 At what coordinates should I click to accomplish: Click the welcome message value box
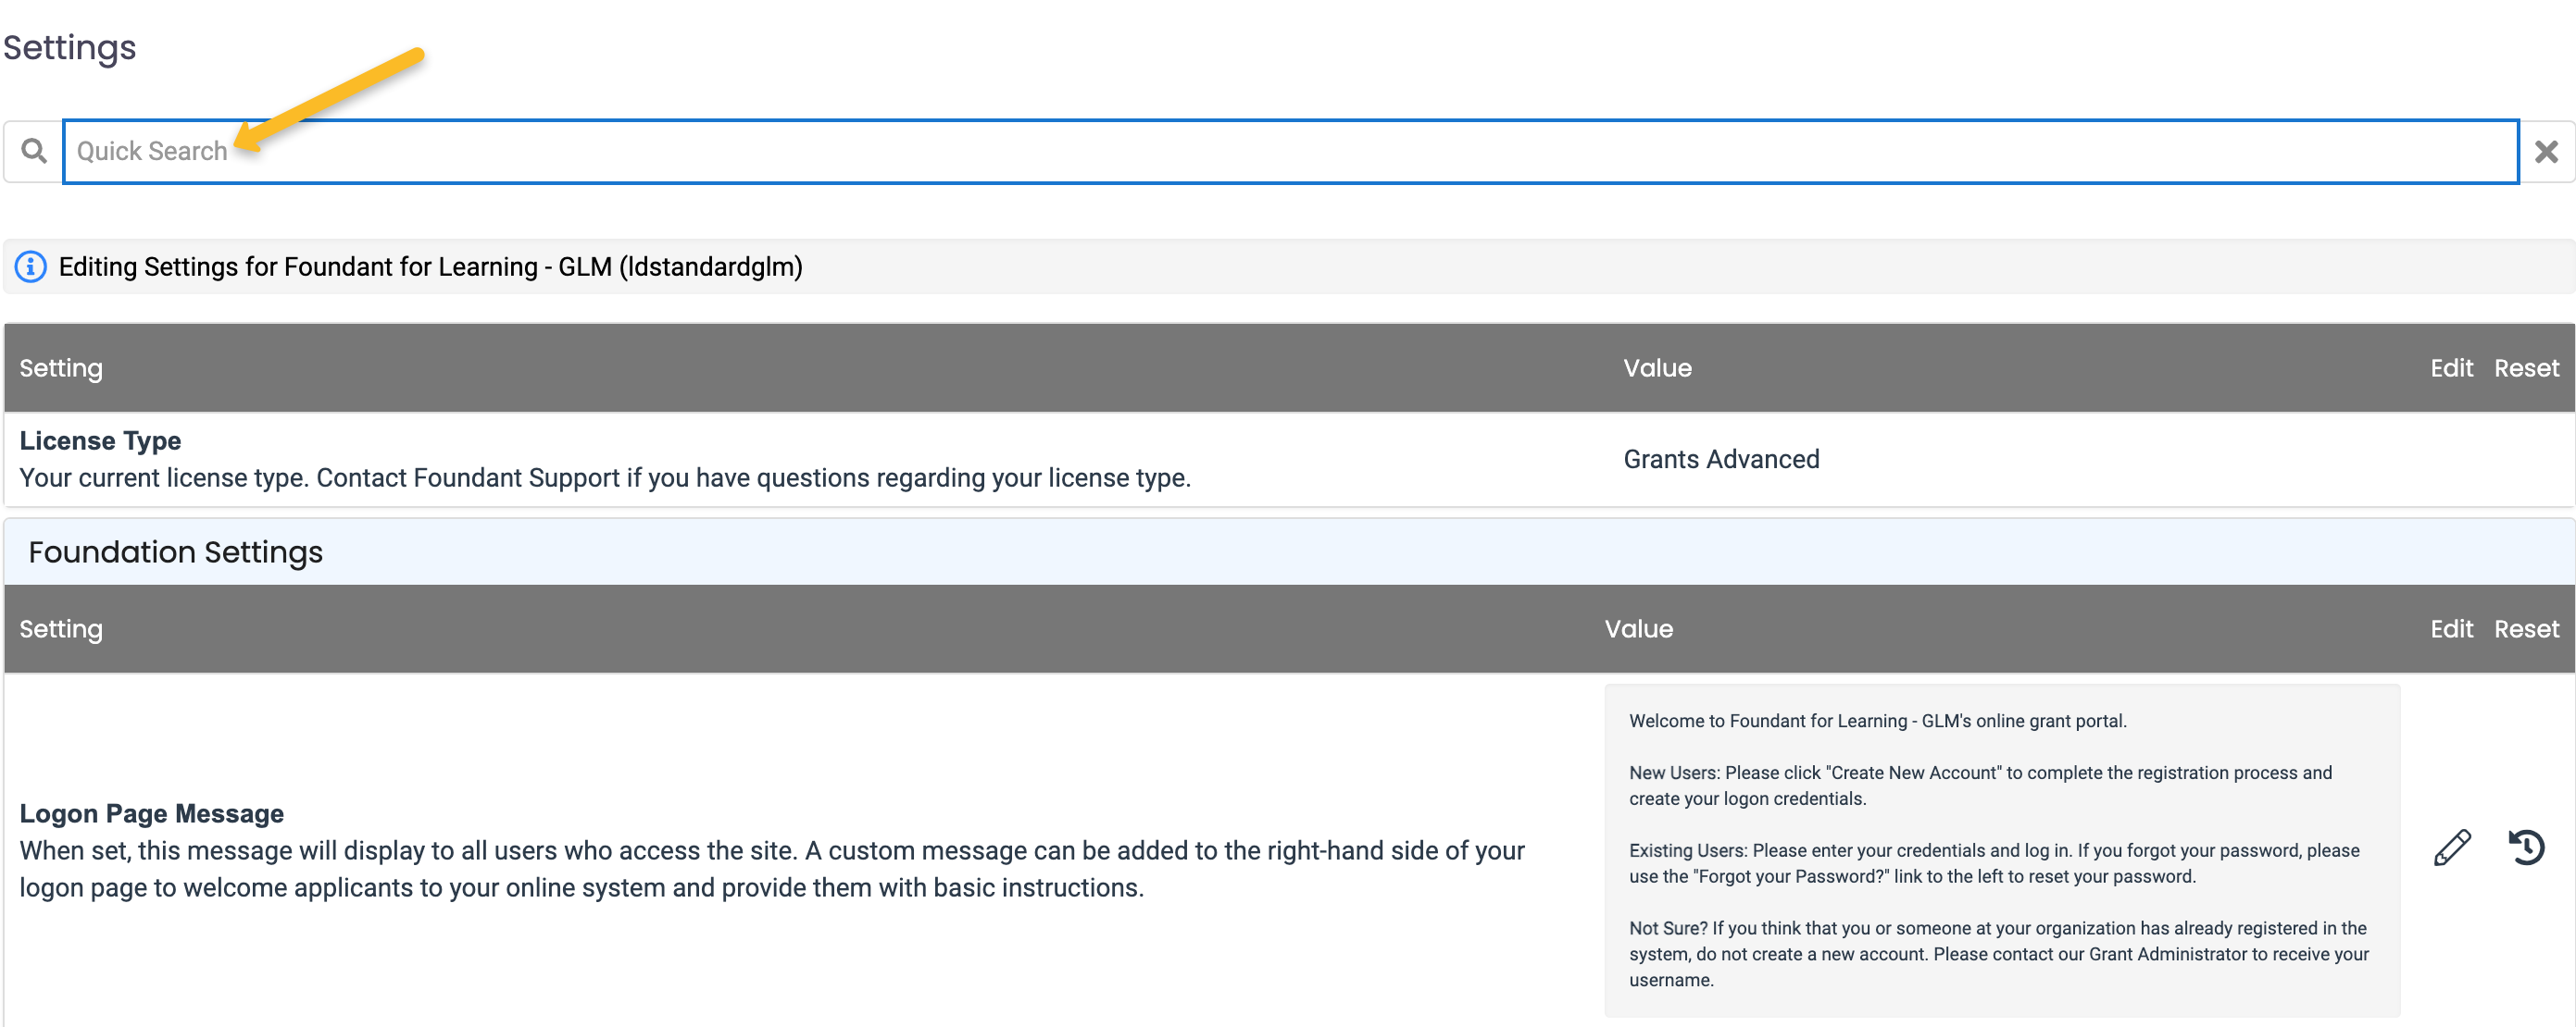pos(2001,850)
